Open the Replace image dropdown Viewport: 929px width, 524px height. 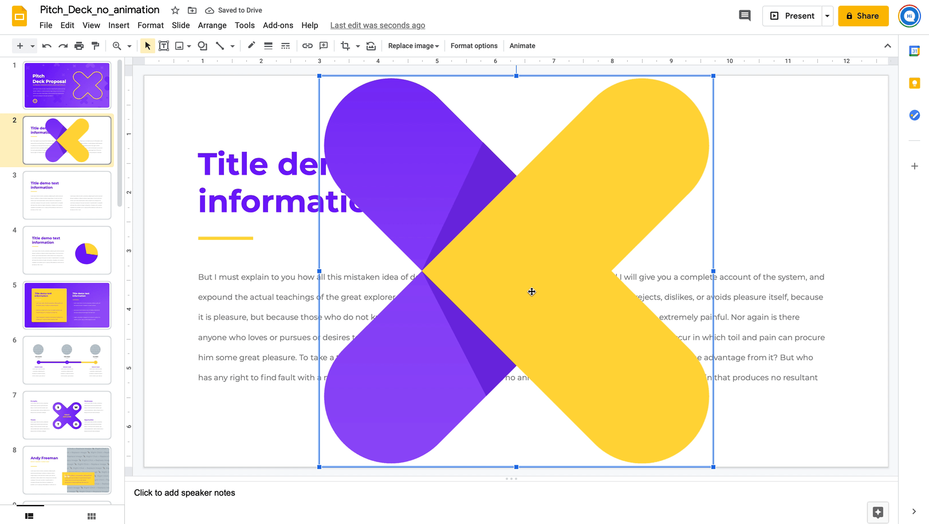pyautogui.click(x=414, y=46)
